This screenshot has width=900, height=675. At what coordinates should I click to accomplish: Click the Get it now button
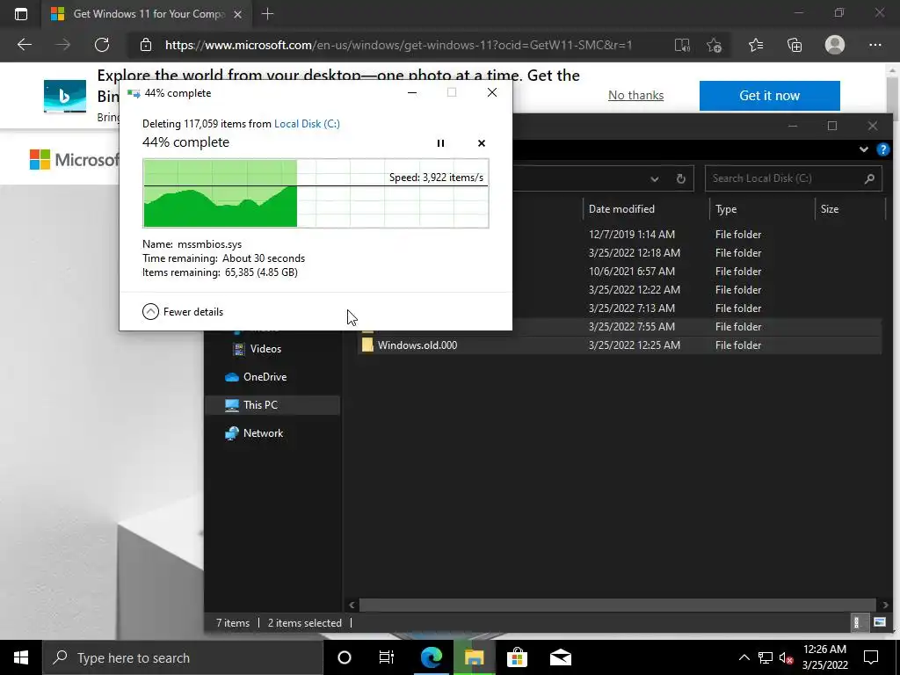click(x=770, y=95)
